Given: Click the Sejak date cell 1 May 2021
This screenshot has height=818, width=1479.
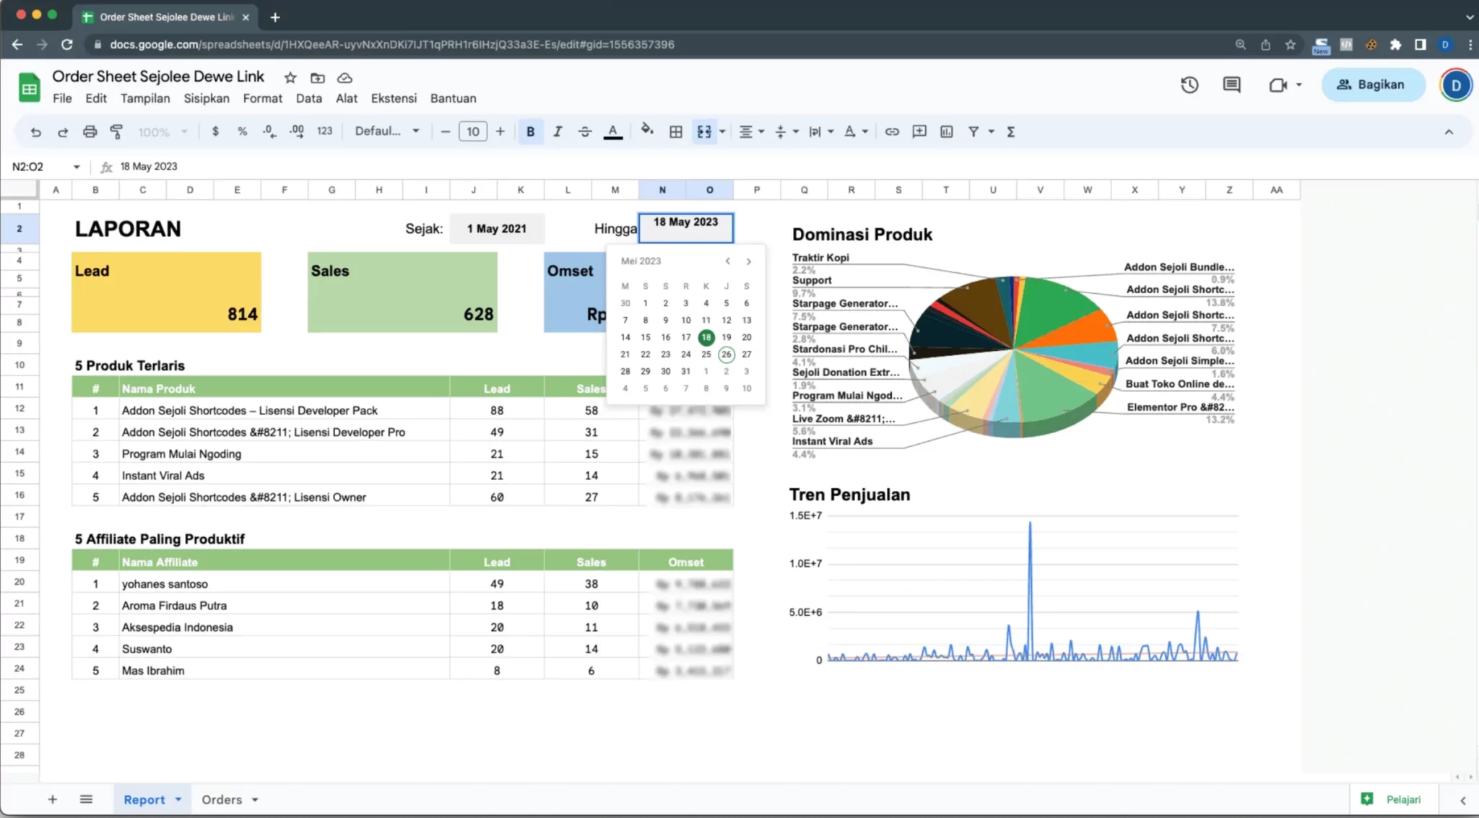Looking at the screenshot, I should (497, 229).
